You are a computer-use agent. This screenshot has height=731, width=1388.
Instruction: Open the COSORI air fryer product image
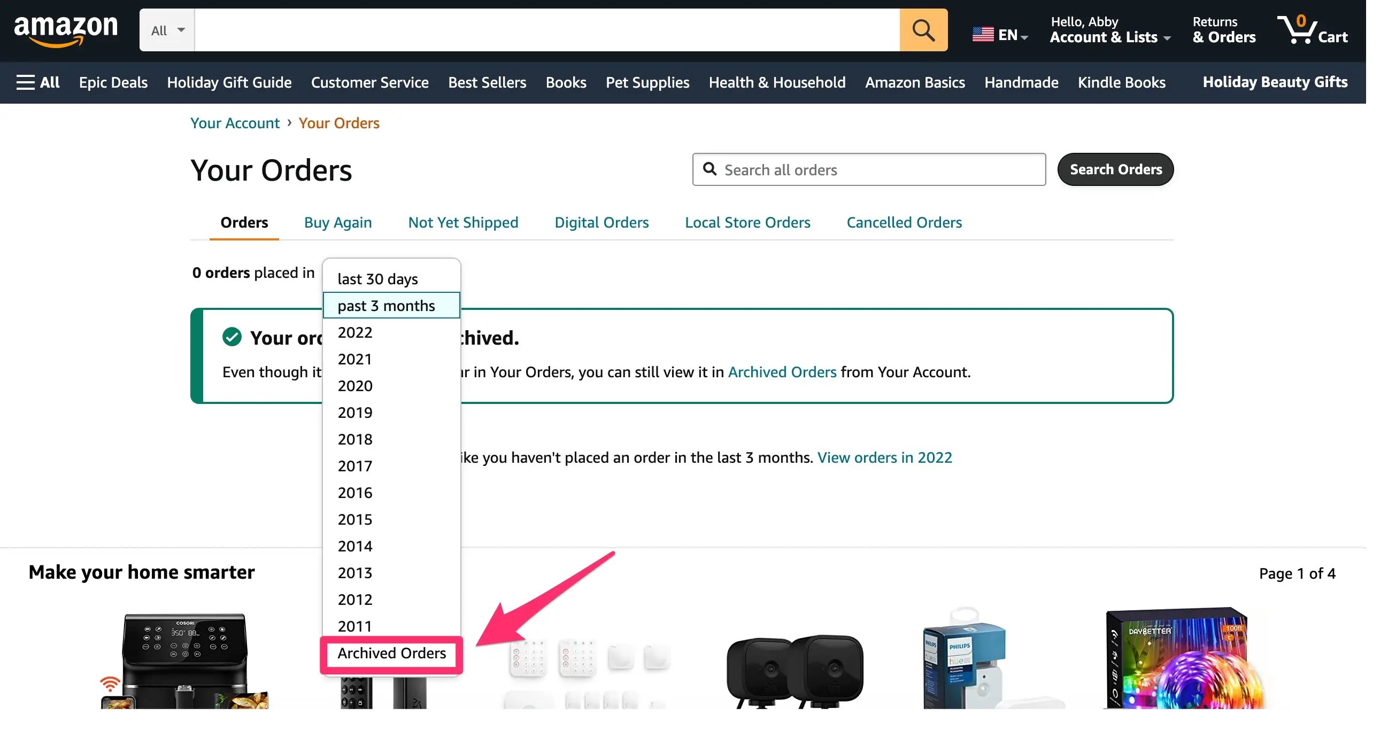coord(185,660)
